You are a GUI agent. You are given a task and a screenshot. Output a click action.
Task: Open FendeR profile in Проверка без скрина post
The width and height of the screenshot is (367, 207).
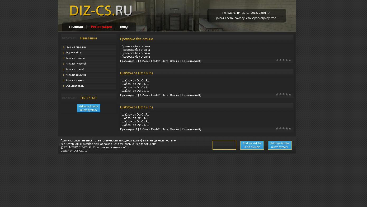(155, 61)
